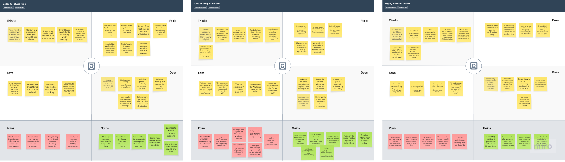Screen dimensions: 565x162
Task: Click the persona icon in Lucía's empathy map
Action: [x=283, y=66]
